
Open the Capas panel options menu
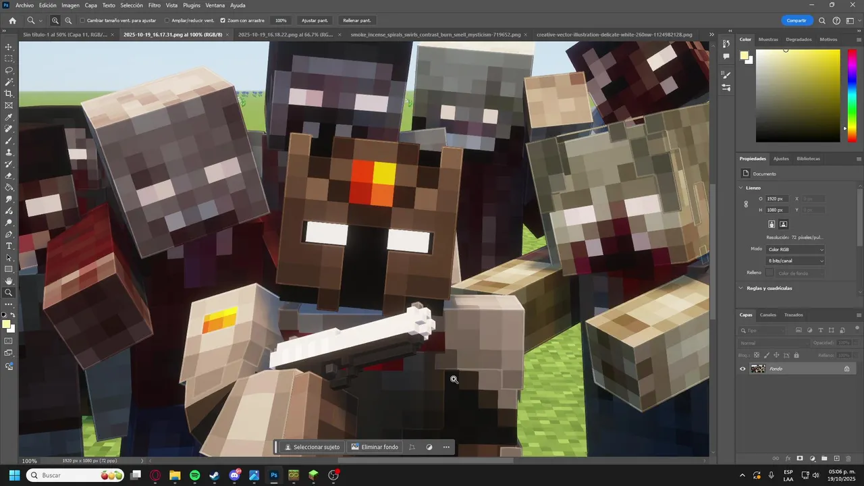click(x=859, y=315)
